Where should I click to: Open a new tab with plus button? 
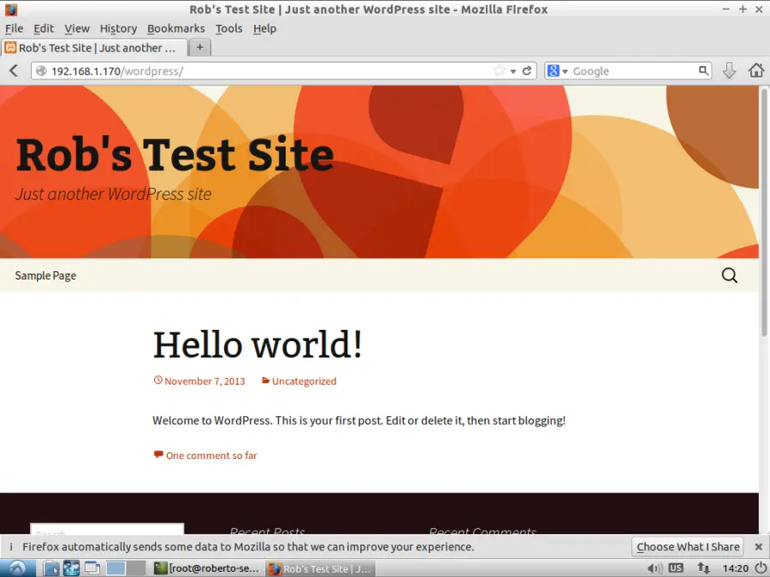click(200, 48)
